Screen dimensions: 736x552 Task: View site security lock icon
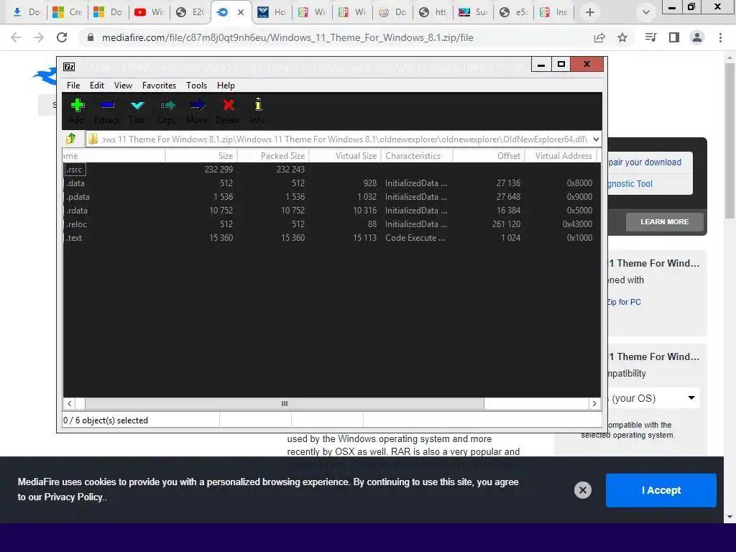click(x=91, y=37)
